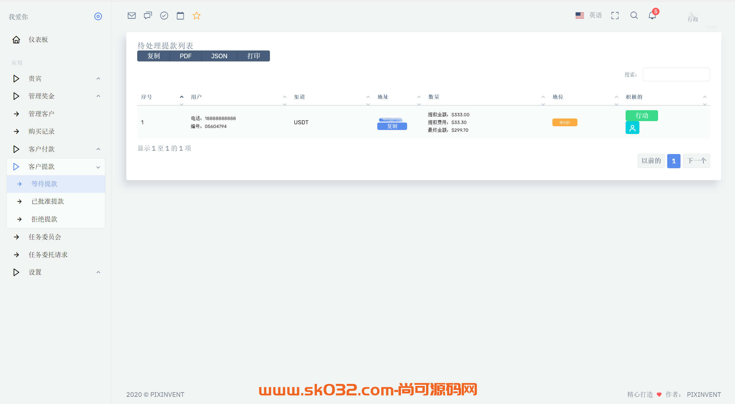Click the 我爱你 brand title

click(x=18, y=17)
